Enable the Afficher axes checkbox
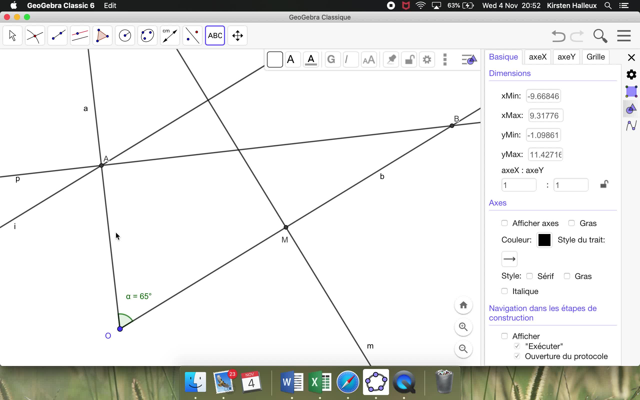This screenshot has height=400, width=640. [504, 223]
